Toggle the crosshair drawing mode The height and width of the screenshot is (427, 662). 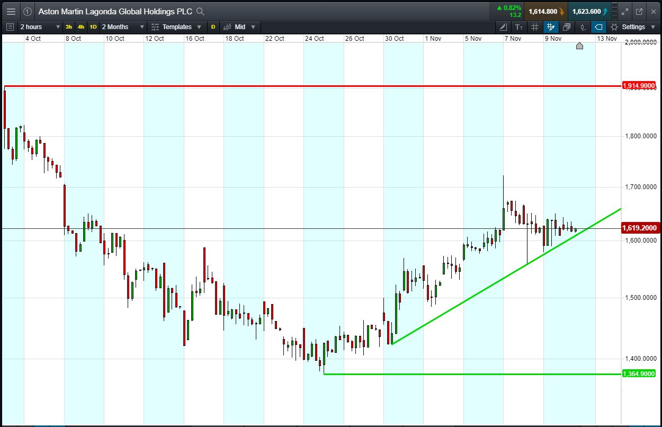(551, 26)
